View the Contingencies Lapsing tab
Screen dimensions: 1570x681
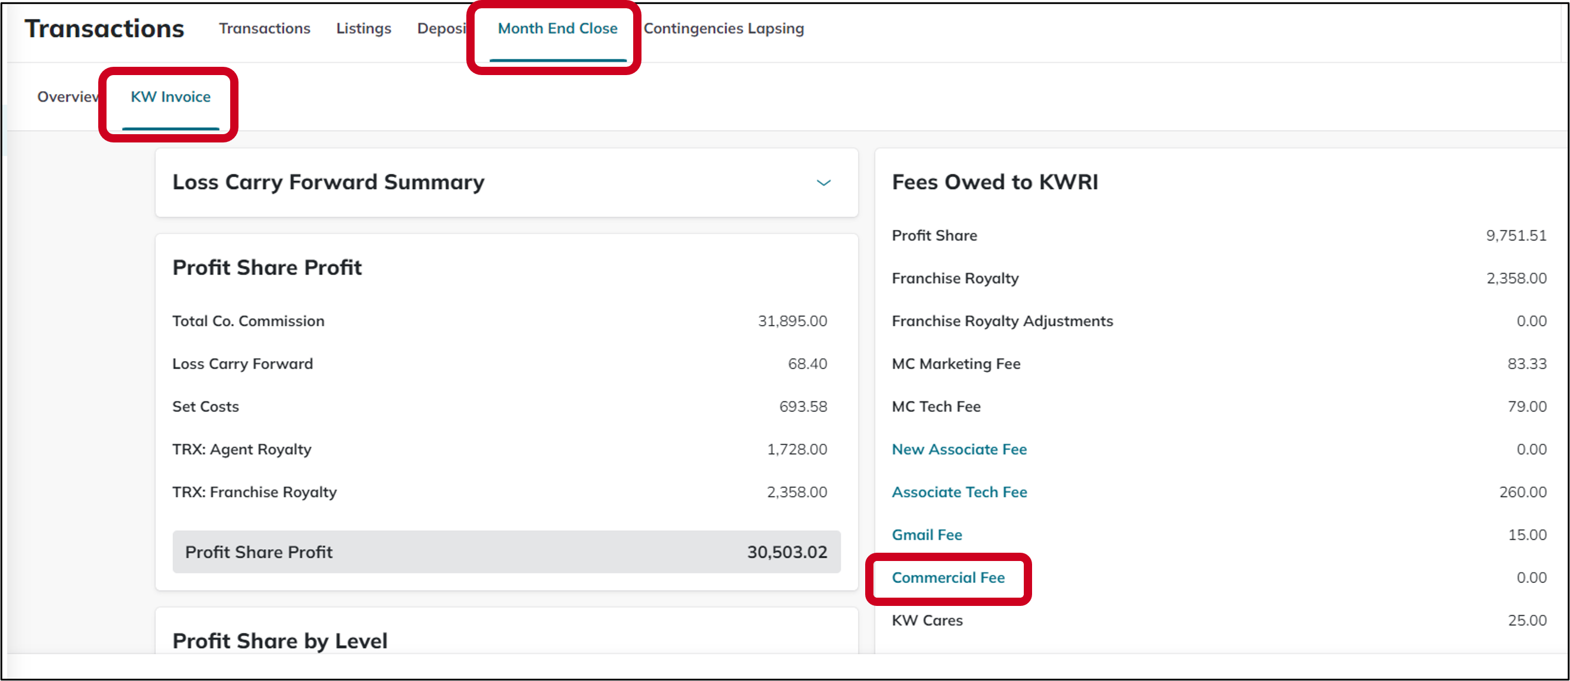[x=723, y=28]
